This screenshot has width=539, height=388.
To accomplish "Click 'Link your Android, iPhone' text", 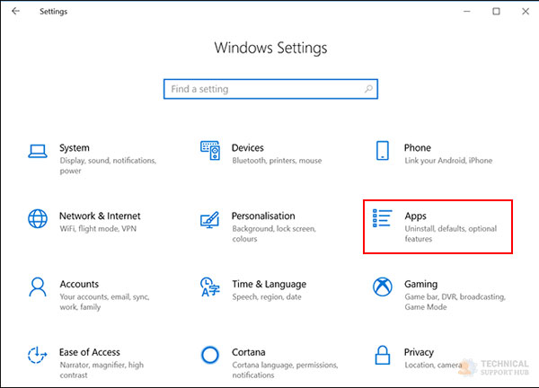I will (x=448, y=161).
